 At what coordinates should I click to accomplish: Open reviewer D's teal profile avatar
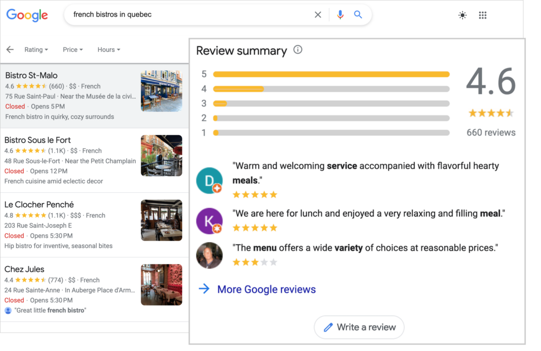point(209,181)
